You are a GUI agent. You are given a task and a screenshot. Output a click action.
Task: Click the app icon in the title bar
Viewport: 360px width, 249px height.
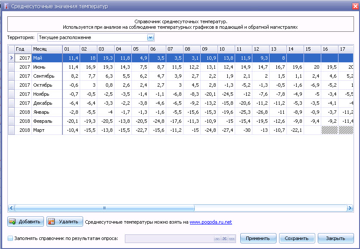pyautogui.click(x=6, y=6)
